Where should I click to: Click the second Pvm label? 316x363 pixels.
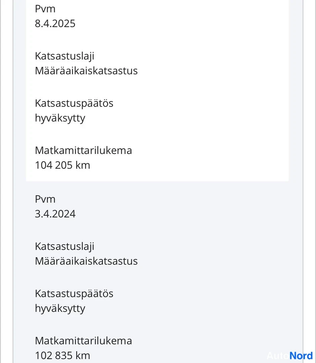[x=45, y=199]
